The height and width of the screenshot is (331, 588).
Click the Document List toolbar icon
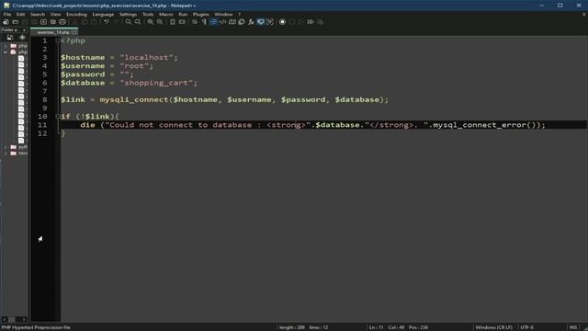242,22
